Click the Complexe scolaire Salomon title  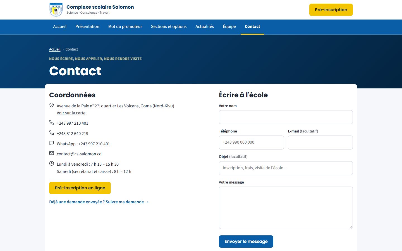[100, 7]
